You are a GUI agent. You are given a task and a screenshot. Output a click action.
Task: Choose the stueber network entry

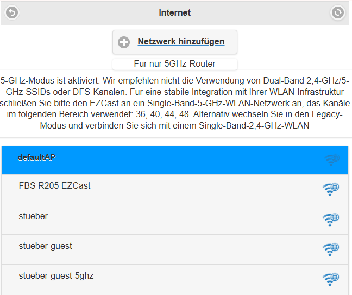pos(175,219)
